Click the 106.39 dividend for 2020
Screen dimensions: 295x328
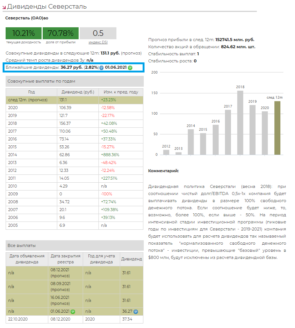tap(65, 108)
